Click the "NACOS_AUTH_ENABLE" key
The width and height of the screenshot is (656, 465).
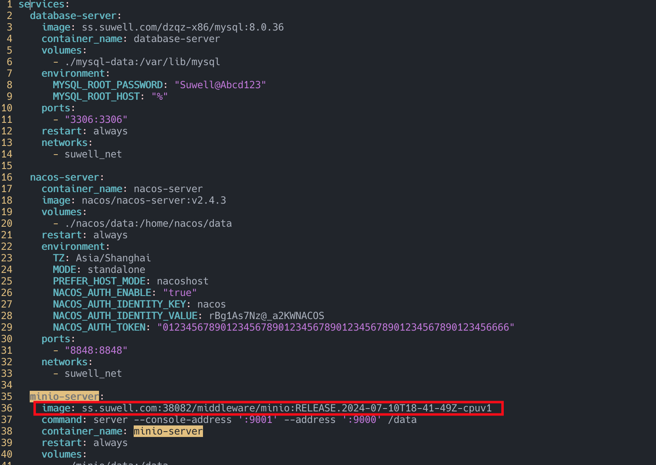pyautogui.click(x=102, y=293)
